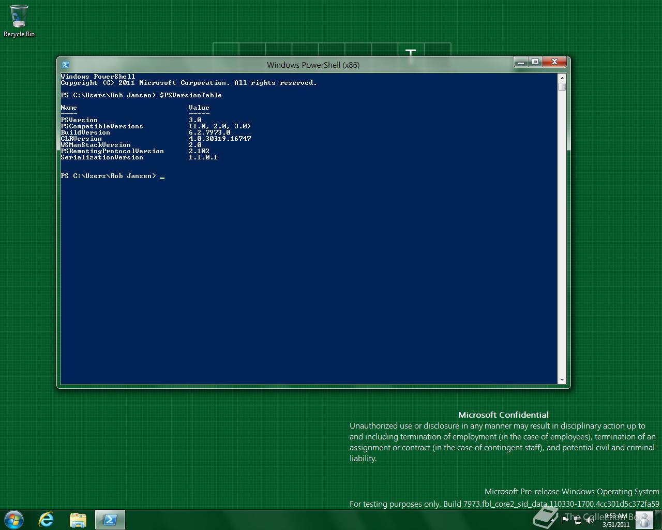
Task: Click the PowerShell vertical scrollbar thumb
Action: click(x=562, y=86)
